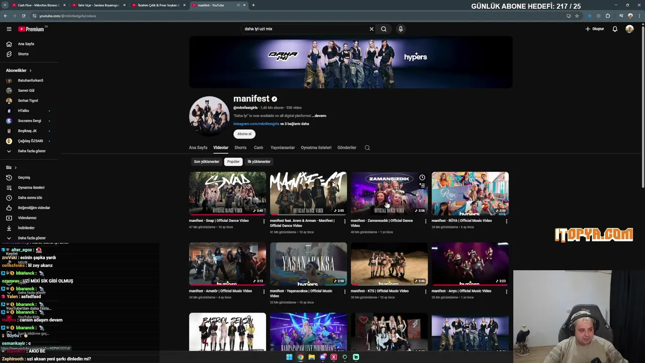
Task: Click the Abone ol subscribe button
Action: click(244, 134)
